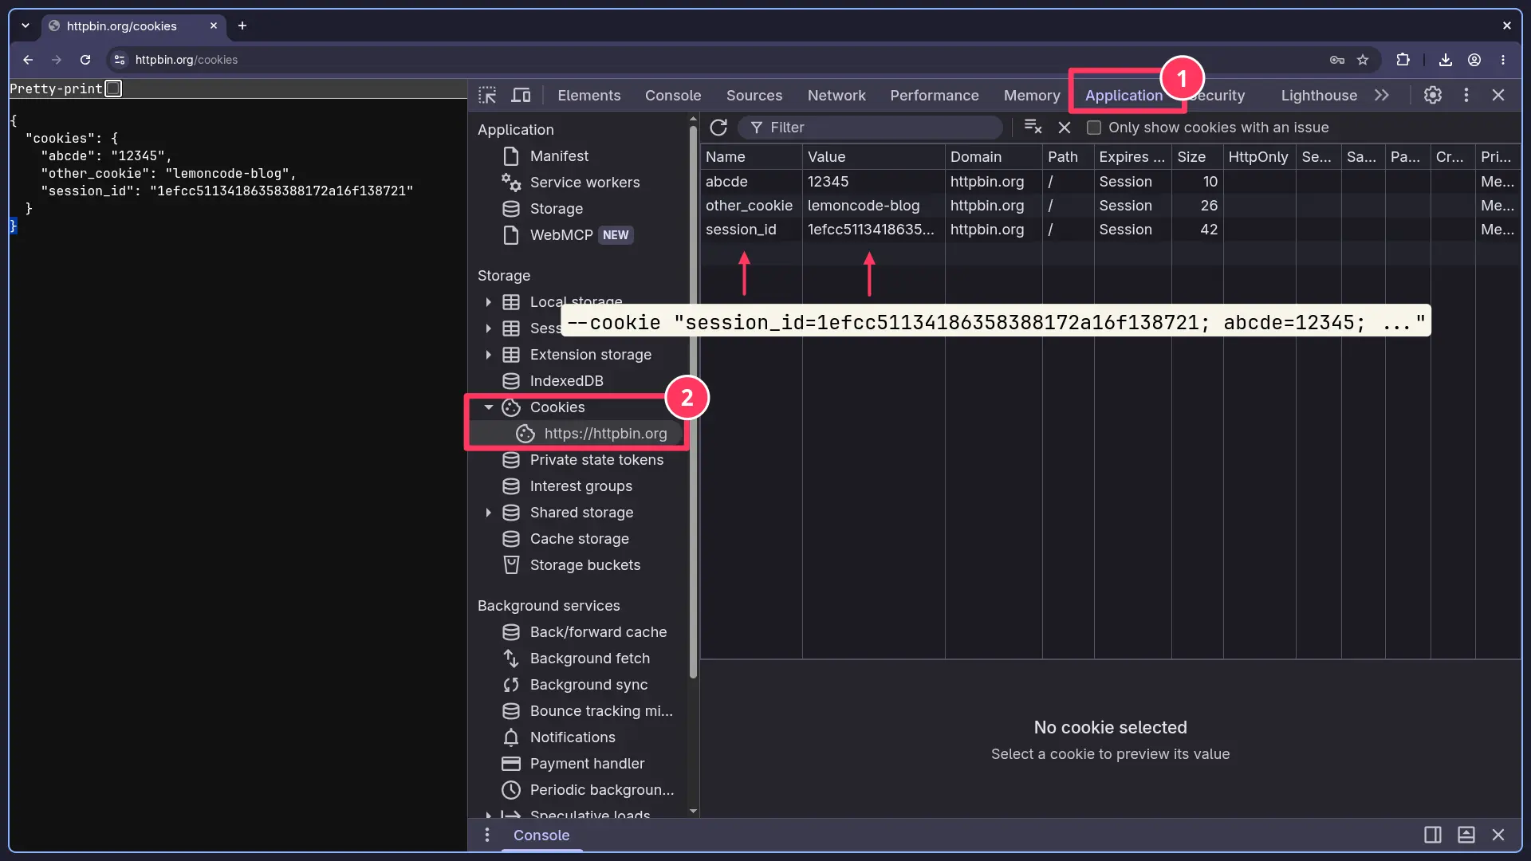Open DevTools settings gear
This screenshot has width=1531, height=861.
(x=1433, y=95)
